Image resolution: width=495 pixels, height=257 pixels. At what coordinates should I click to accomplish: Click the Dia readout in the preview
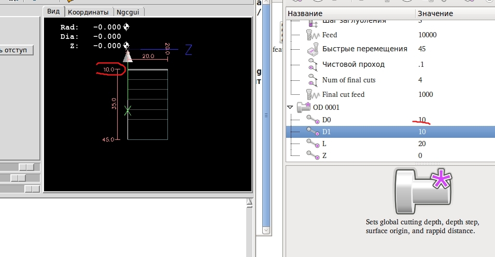point(91,36)
